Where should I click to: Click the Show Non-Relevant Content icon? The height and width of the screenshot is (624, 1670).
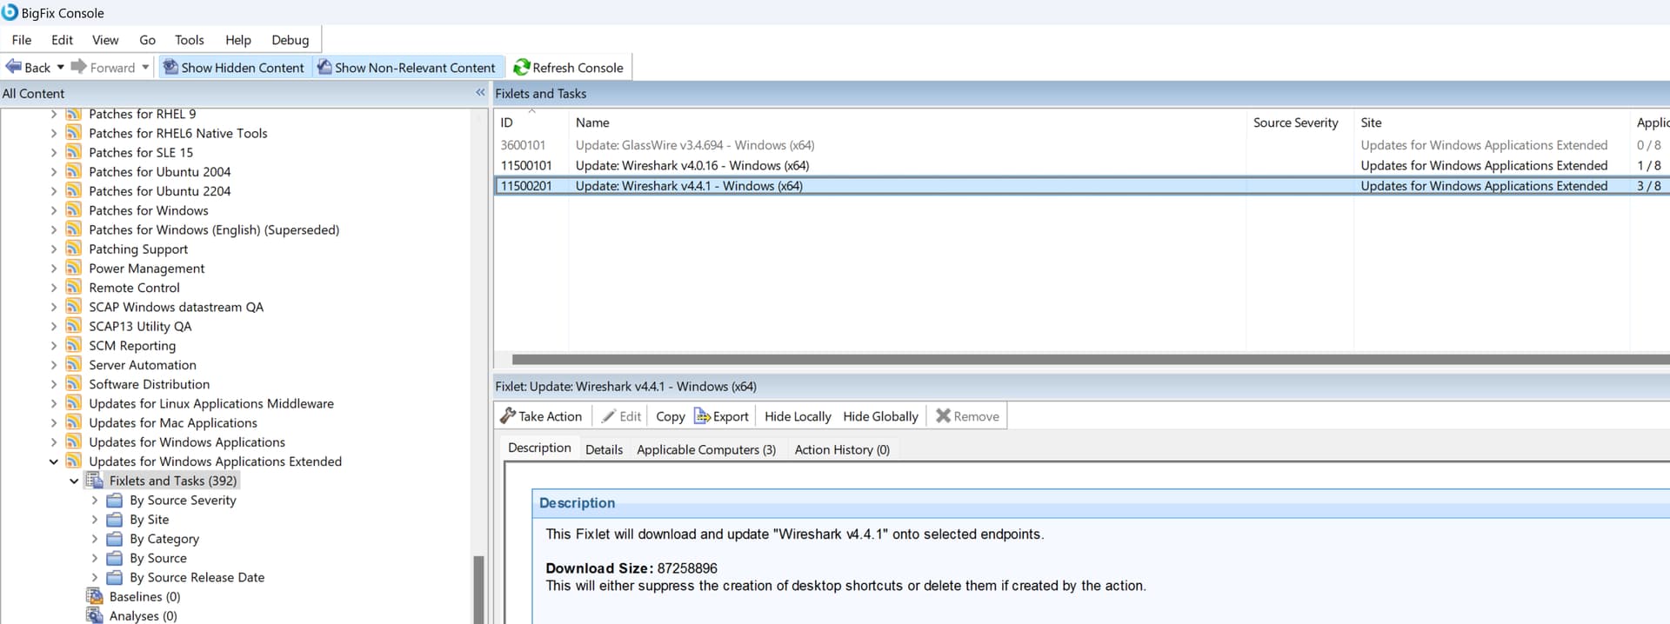324,68
